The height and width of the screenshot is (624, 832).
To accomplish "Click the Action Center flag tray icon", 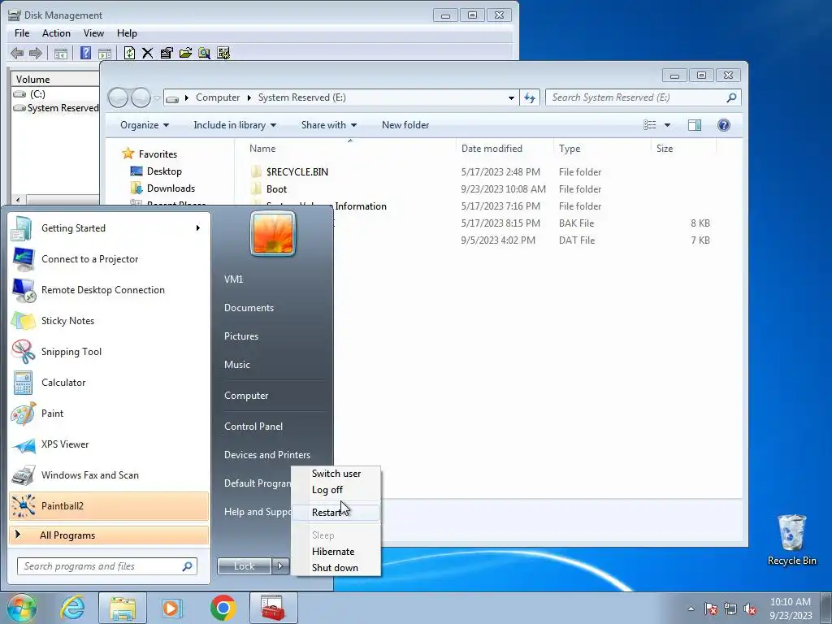I will pyautogui.click(x=711, y=609).
